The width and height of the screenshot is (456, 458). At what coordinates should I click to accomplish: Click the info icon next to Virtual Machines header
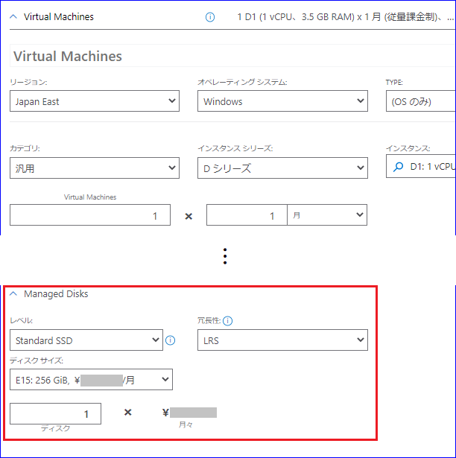tap(210, 17)
